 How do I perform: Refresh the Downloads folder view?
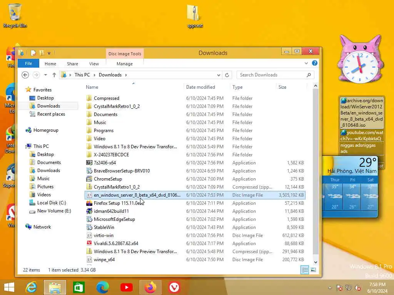click(x=227, y=75)
